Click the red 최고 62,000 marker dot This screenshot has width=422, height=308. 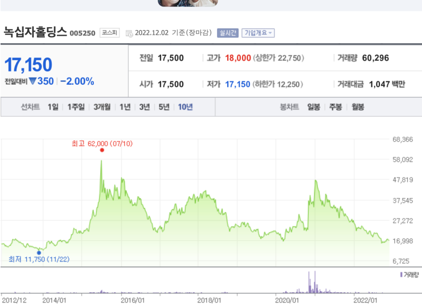102,150
